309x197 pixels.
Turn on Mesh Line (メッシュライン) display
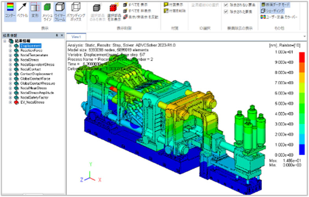tap(47, 9)
